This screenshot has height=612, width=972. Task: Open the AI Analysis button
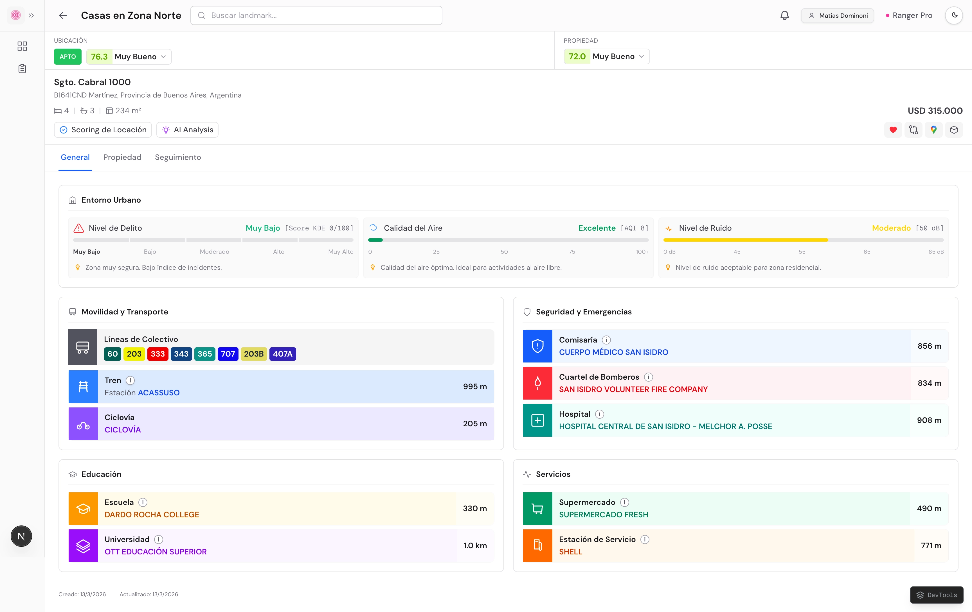pos(187,130)
